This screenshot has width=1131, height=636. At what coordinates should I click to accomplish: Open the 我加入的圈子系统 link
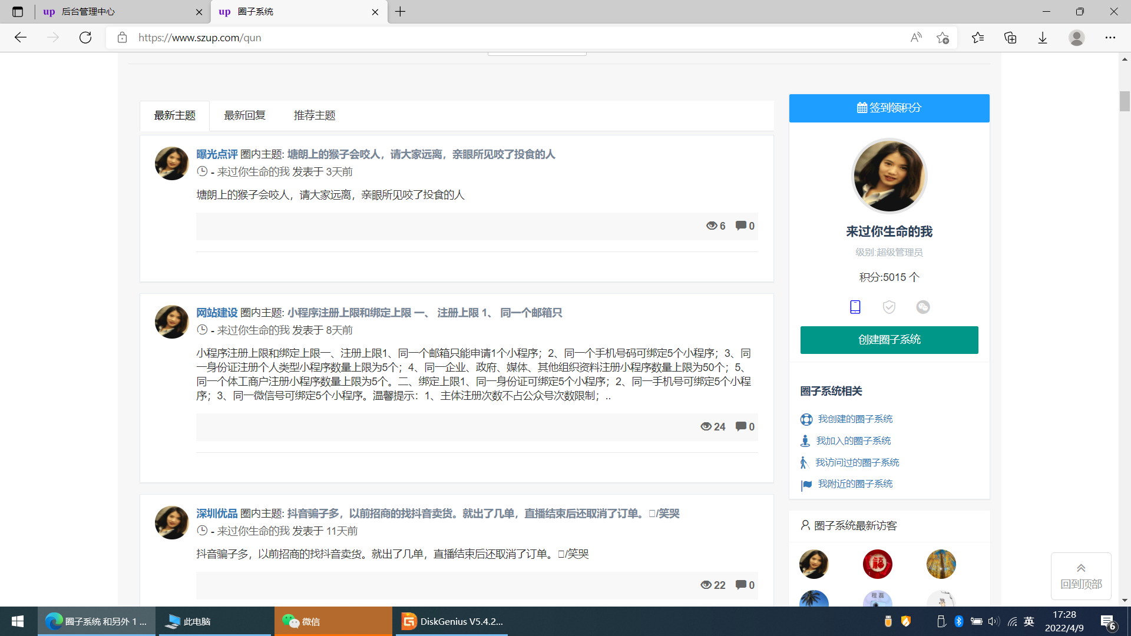[853, 440]
